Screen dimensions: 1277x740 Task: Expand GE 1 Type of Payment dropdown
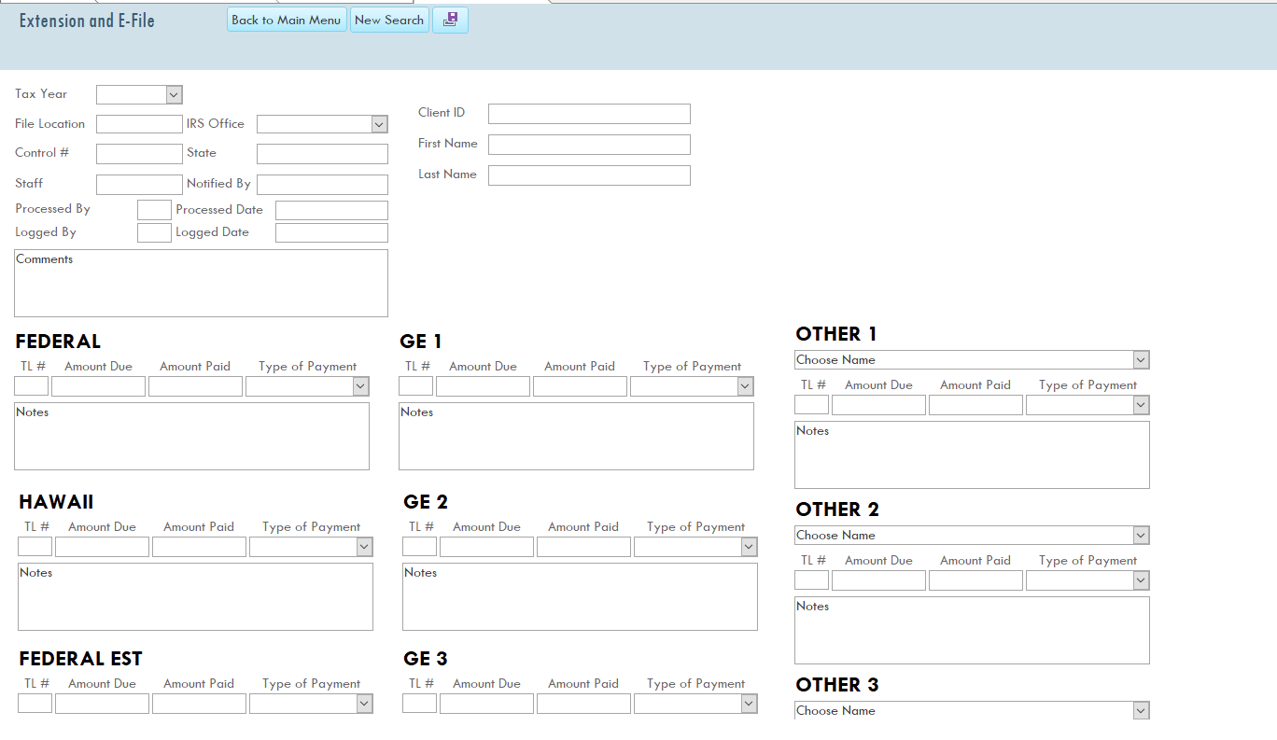(692, 386)
